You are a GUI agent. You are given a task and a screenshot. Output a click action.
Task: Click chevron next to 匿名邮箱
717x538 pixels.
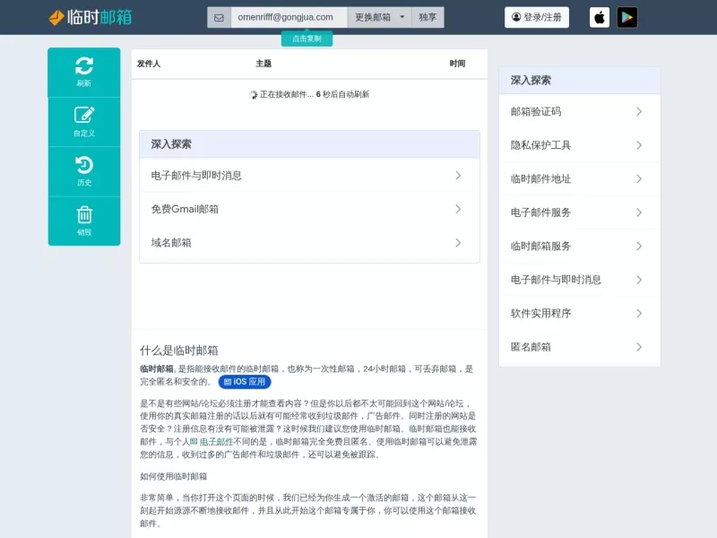(639, 347)
